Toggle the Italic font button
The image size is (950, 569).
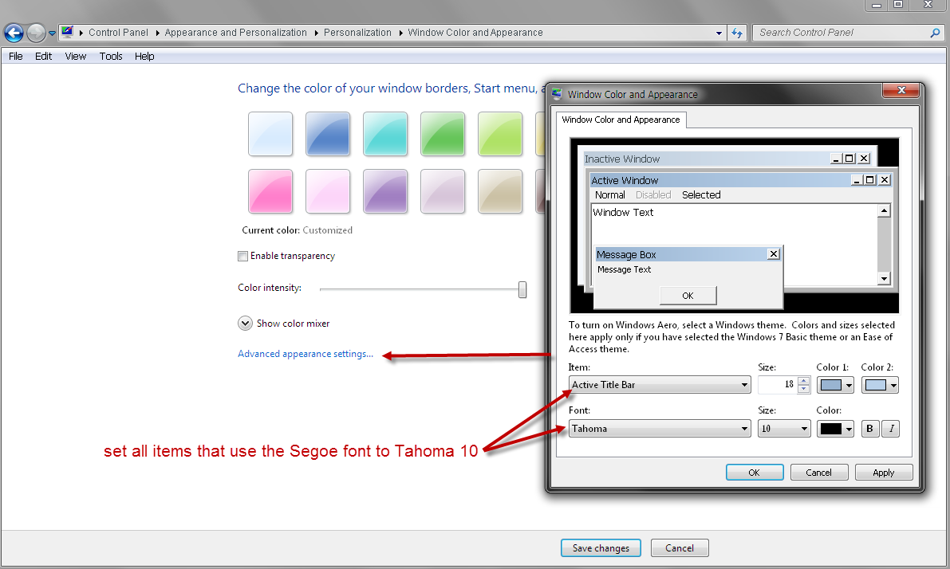891,429
